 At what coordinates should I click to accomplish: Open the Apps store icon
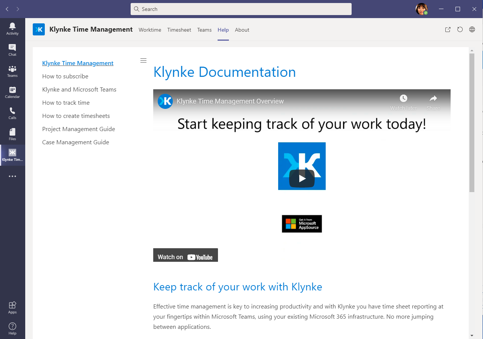(12, 307)
